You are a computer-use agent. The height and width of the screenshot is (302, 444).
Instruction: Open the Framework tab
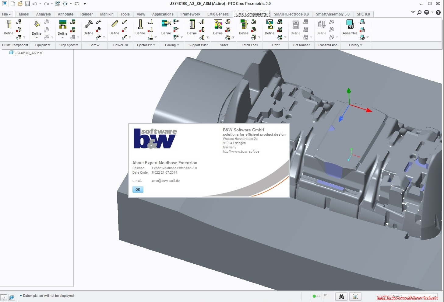(x=190, y=14)
